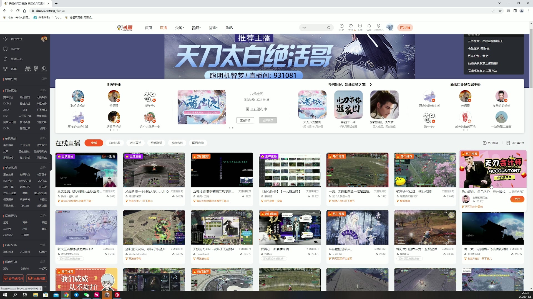Open the 鱼吧 menu item
533x299 pixels.
click(x=229, y=28)
